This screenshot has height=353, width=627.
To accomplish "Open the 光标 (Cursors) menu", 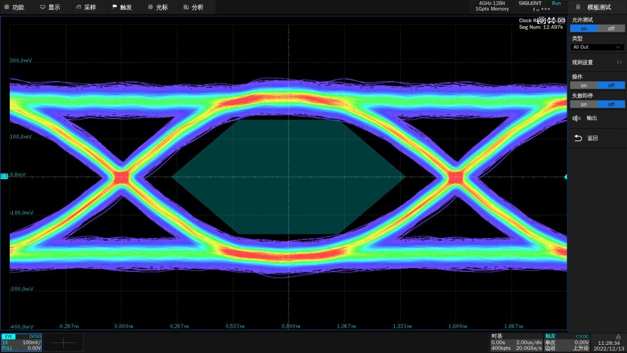I will (157, 8).
